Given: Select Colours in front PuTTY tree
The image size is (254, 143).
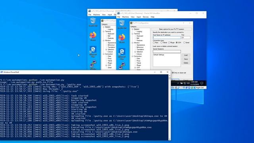Looking at the screenshot, I should [x=139, y=54].
